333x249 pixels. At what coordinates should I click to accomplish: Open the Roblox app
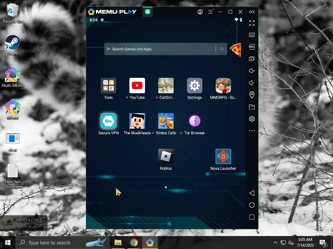166,157
